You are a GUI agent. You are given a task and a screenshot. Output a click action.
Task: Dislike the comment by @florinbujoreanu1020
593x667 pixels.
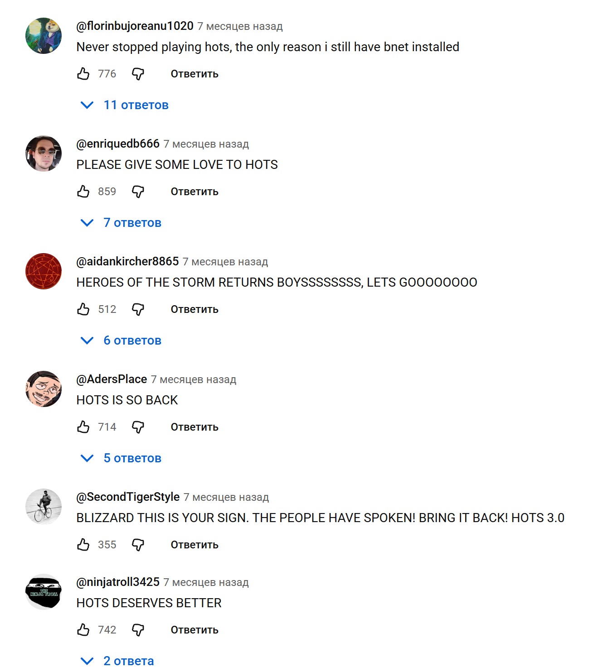tap(138, 74)
